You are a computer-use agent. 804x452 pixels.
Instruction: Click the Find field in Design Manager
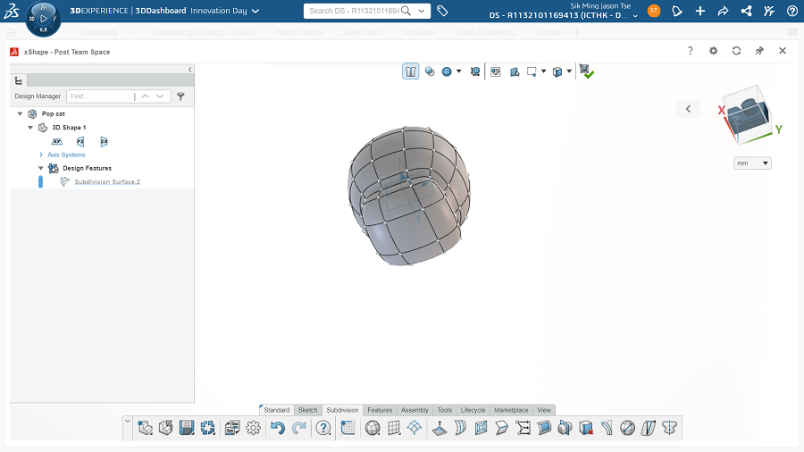(98, 96)
